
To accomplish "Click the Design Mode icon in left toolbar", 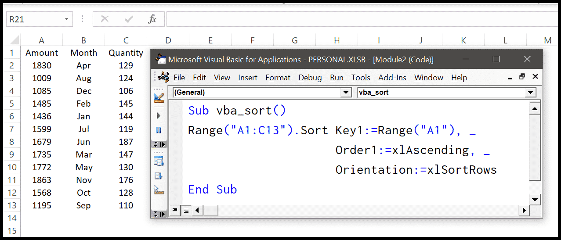I will click(x=159, y=97).
